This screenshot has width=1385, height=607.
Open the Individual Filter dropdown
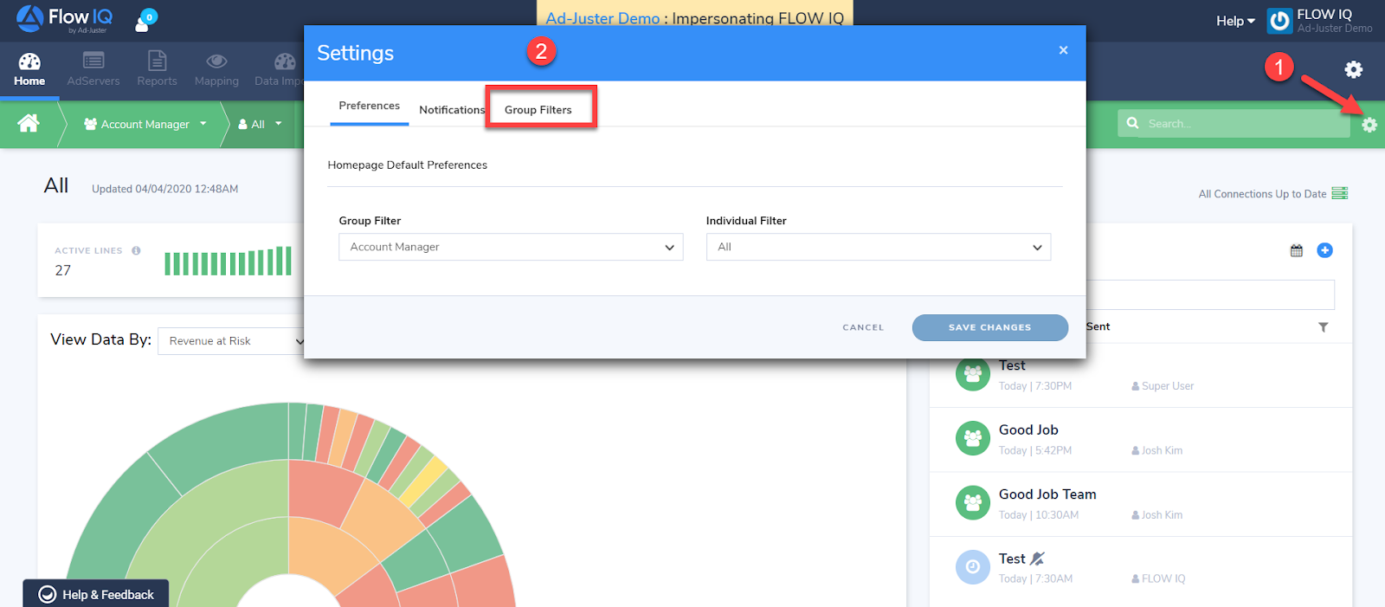pyautogui.click(x=879, y=247)
